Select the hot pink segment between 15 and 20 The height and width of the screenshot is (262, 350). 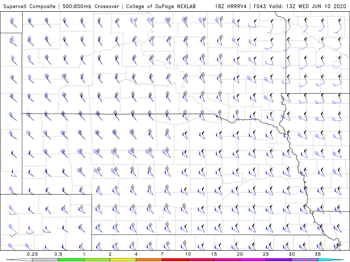[227, 260]
